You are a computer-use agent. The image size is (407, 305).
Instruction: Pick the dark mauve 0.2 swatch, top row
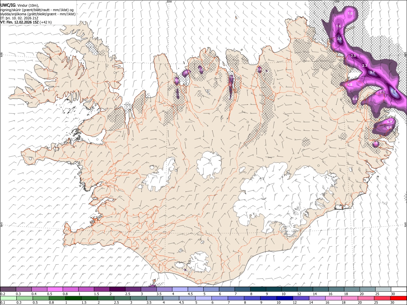[x=8, y=289]
